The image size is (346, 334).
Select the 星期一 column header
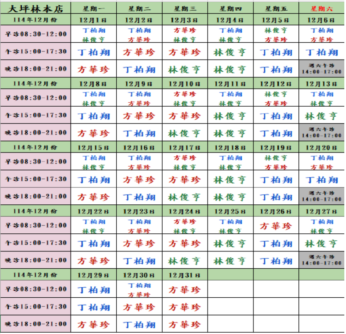pos(93,8)
